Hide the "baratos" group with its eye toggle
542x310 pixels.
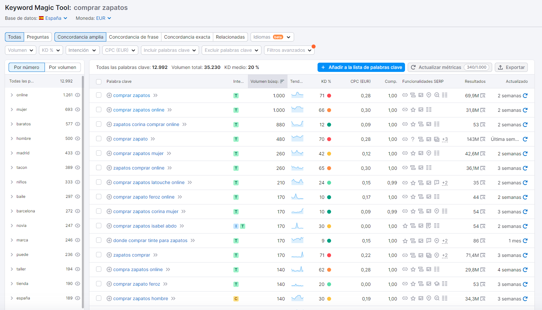(x=78, y=124)
